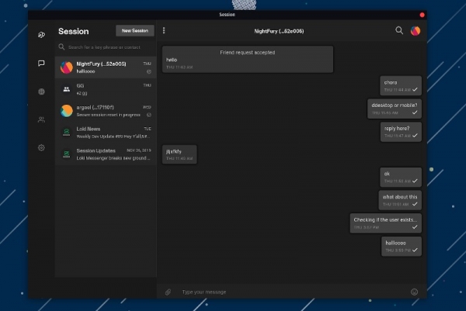Viewport: 466px width, 311px height.
Task: Open the settings gear in the sidebar
Action: (41, 147)
